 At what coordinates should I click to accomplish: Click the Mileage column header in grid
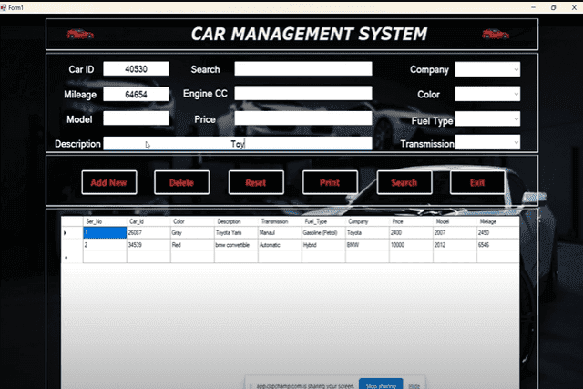click(x=498, y=221)
